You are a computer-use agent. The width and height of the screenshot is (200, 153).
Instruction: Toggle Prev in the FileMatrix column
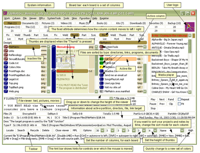click(128, 39)
